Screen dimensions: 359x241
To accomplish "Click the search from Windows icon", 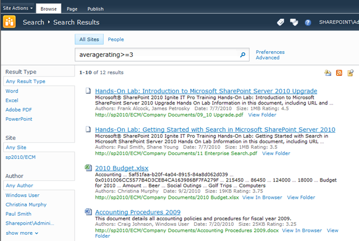I will tap(350, 73).
